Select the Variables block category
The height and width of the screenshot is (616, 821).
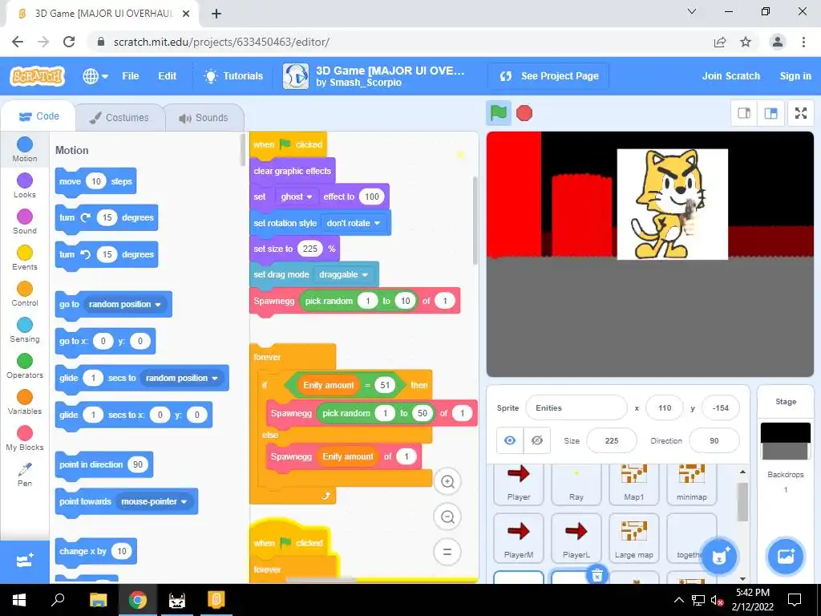coord(25,403)
